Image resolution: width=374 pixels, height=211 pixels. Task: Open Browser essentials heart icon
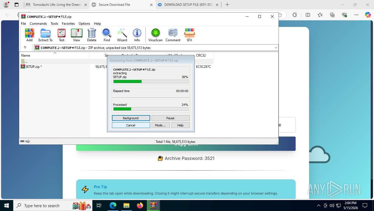344,15
